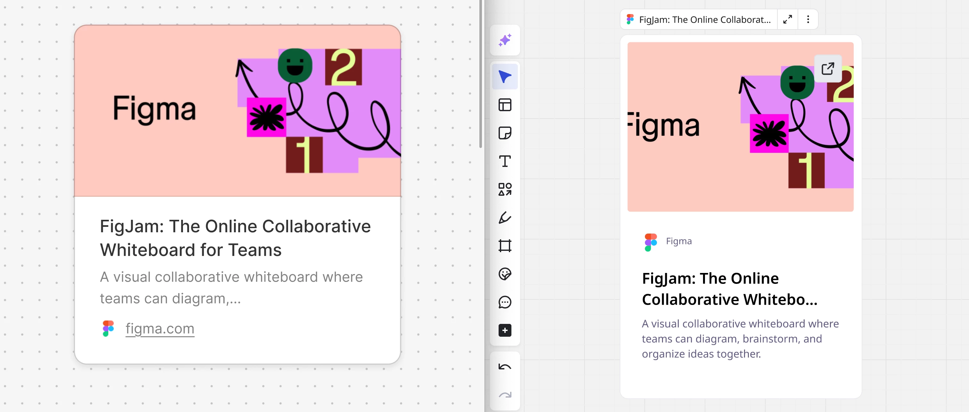Click the open-in-new-tab icon on image
Image resolution: width=969 pixels, height=412 pixels.
pos(828,69)
